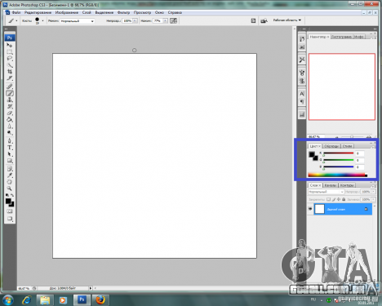Select the Lasso tool
The width and height of the screenshot is (382, 306).
point(10,59)
